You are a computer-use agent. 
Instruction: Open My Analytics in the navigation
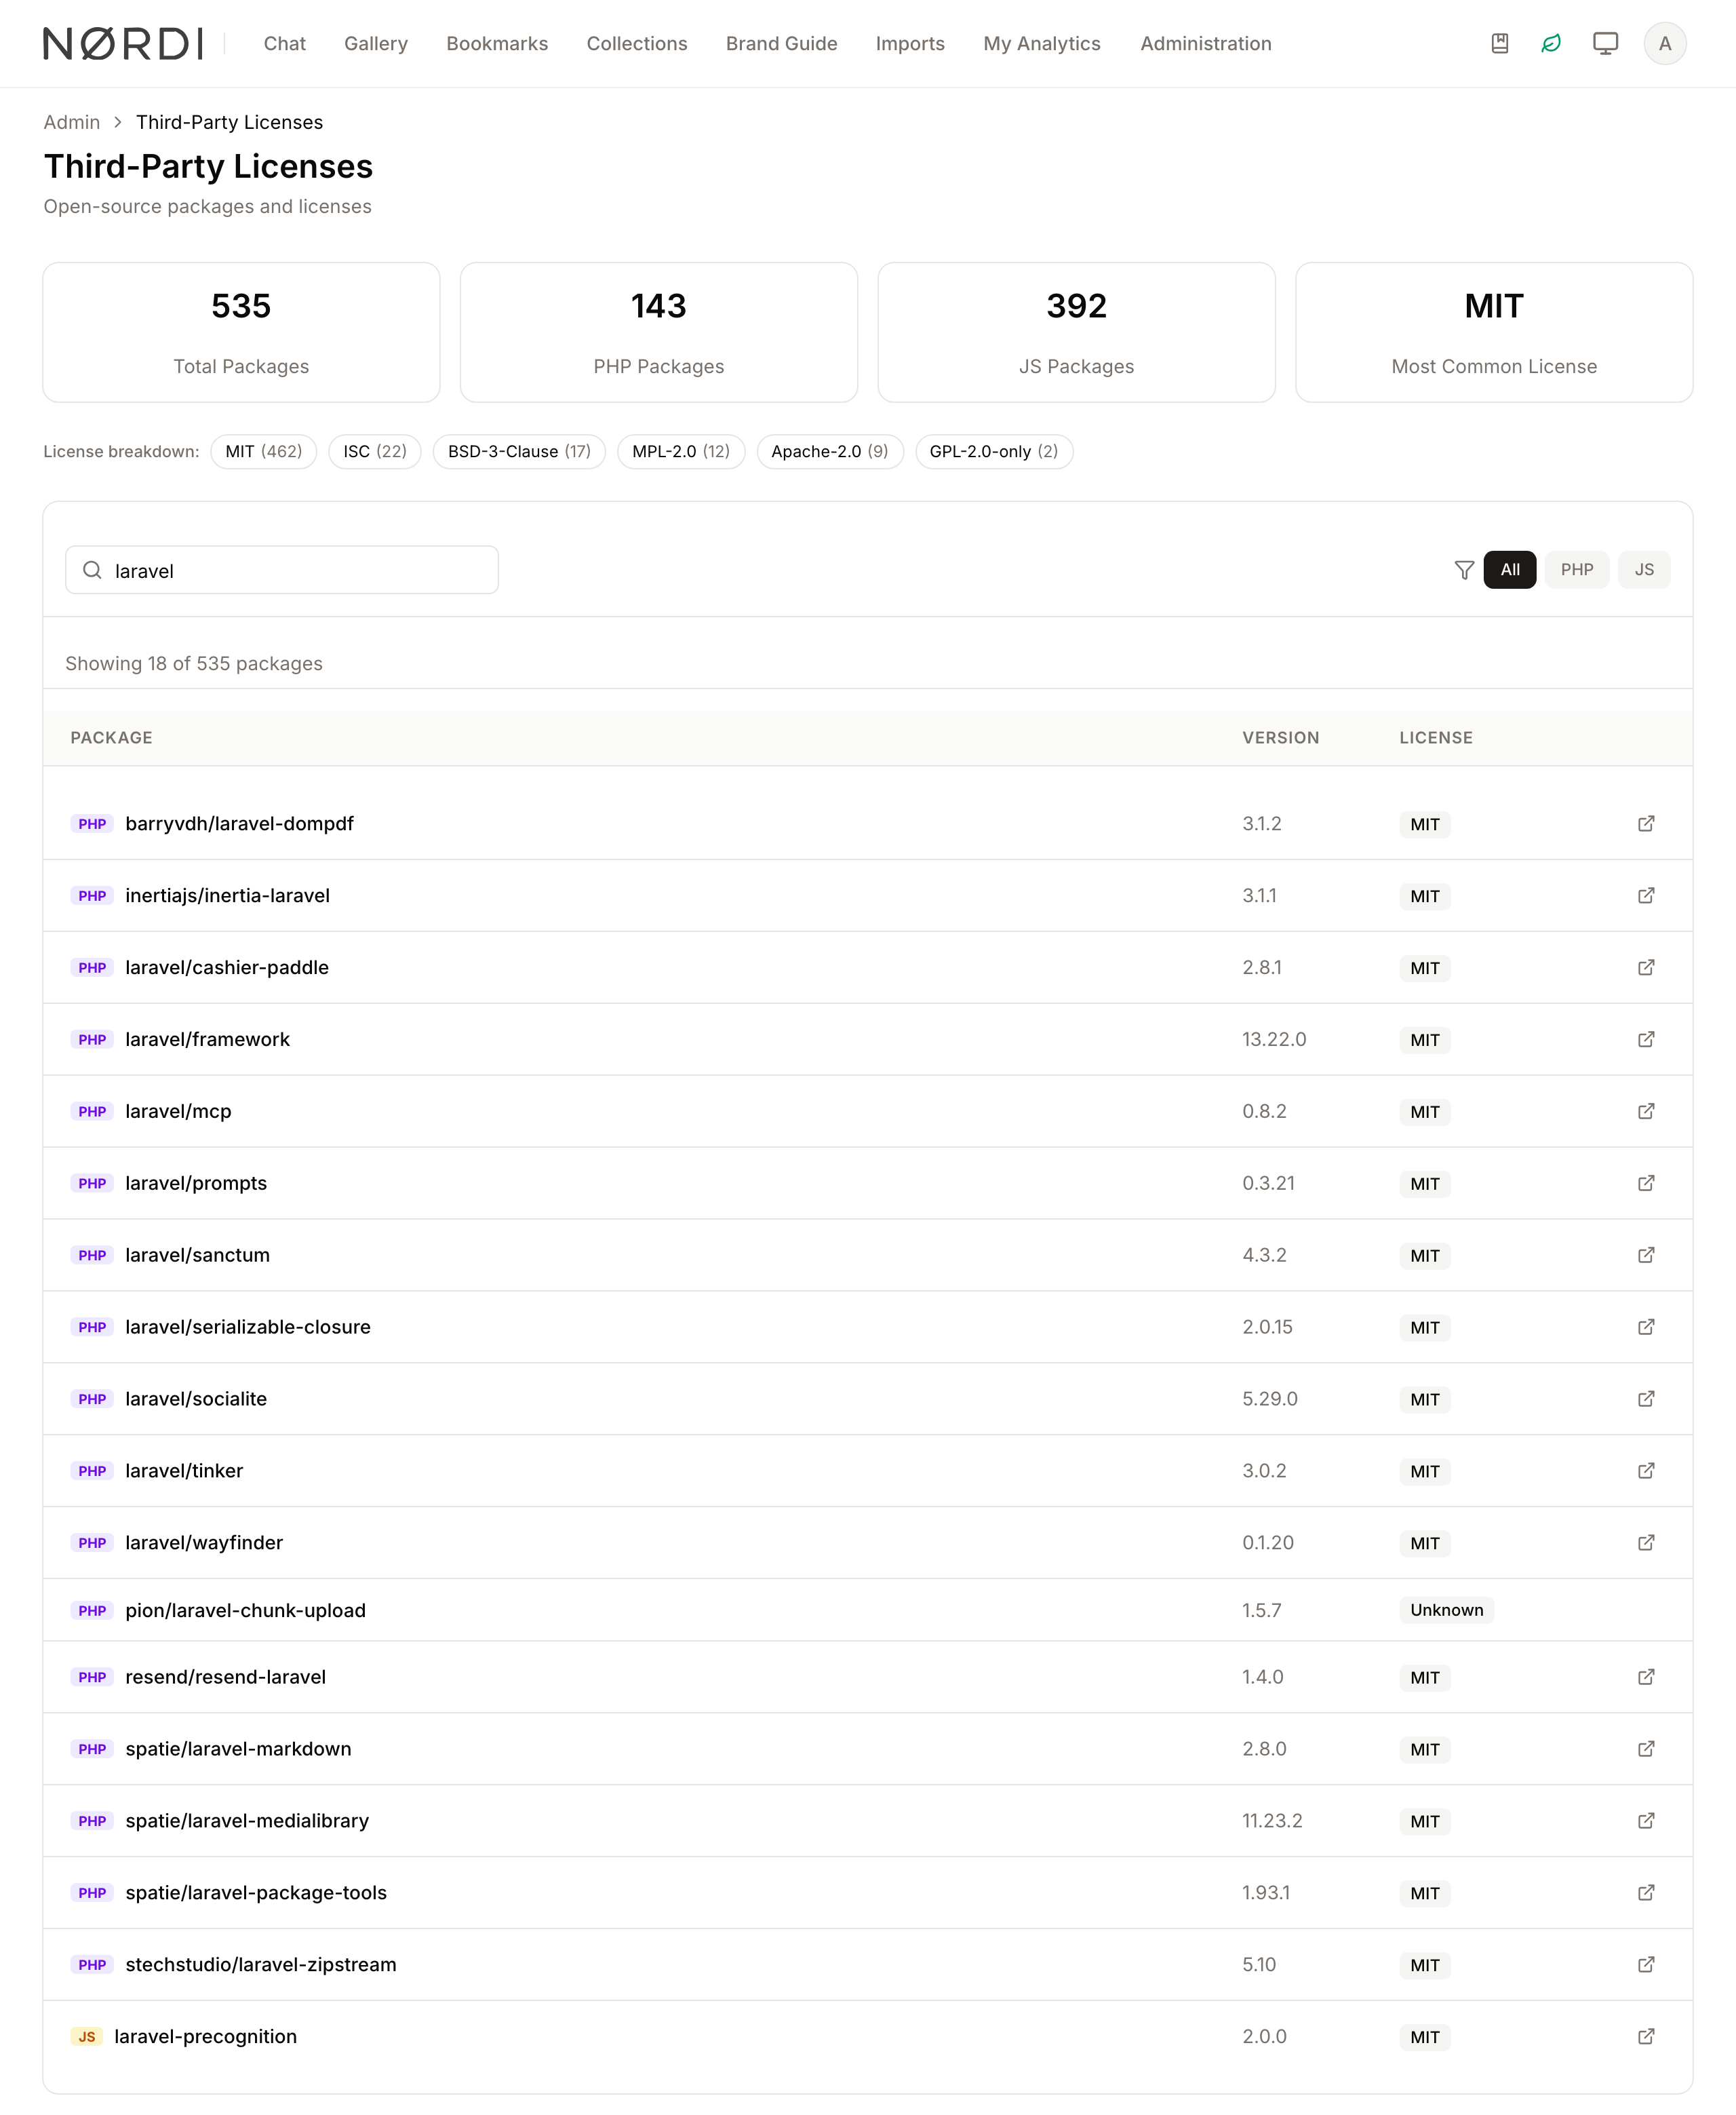coord(1041,43)
